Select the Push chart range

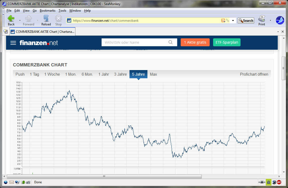[20, 74]
